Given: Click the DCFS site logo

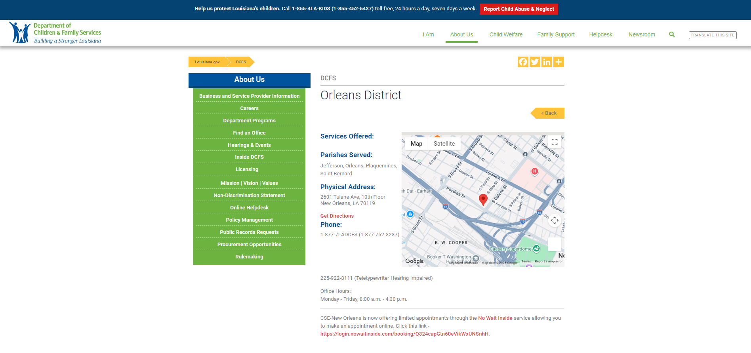Looking at the screenshot, I should tap(55, 33).
